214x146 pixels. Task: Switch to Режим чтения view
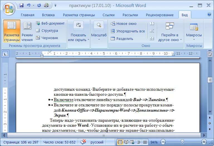pyautogui.click(x=27, y=31)
